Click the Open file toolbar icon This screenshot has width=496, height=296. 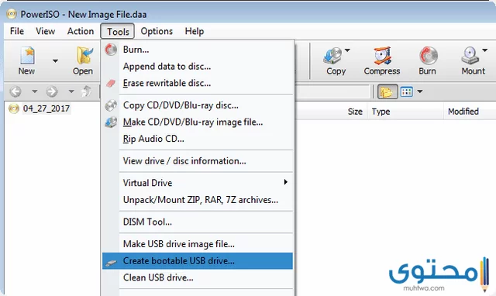pos(84,56)
